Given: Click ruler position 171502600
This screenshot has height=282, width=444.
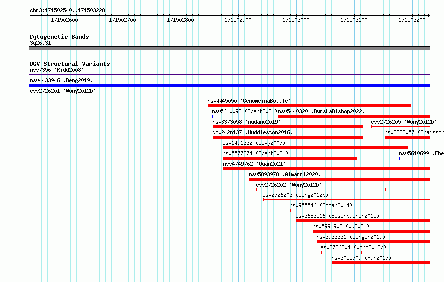Looking at the screenshot, I should [x=64, y=20].
